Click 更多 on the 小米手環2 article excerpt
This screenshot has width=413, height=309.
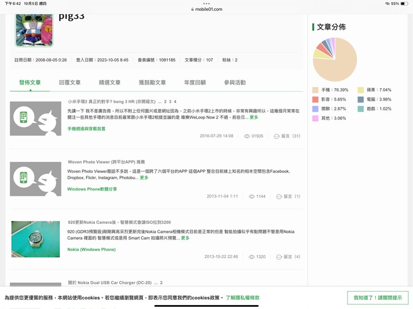point(254,117)
